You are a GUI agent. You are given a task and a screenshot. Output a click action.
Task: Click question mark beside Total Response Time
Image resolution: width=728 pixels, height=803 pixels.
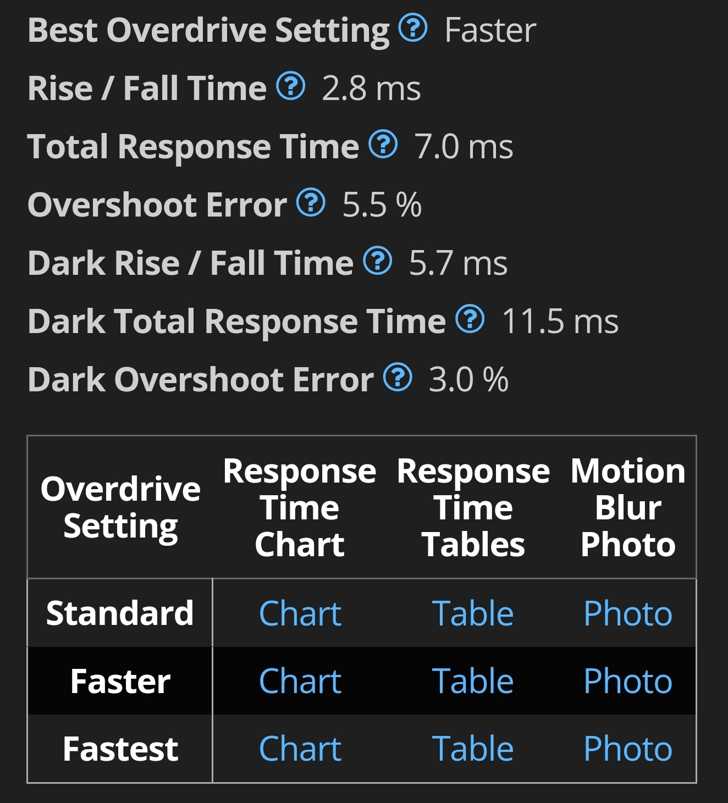pyautogui.click(x=383, y=145)
